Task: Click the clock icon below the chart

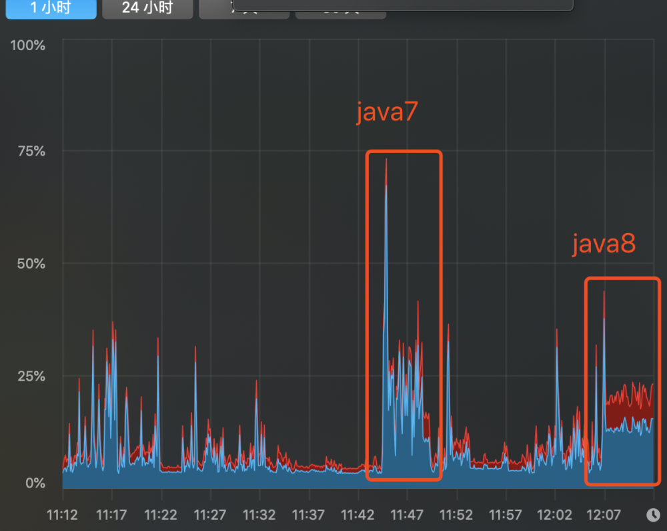Action: tap(653, 515)
